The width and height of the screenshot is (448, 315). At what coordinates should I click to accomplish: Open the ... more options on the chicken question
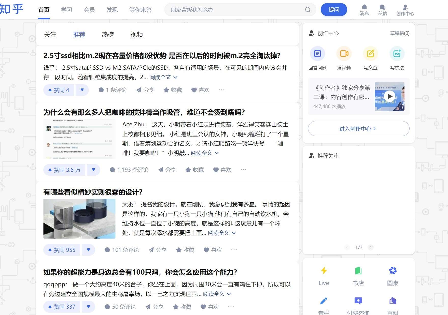tap(231, 307)
